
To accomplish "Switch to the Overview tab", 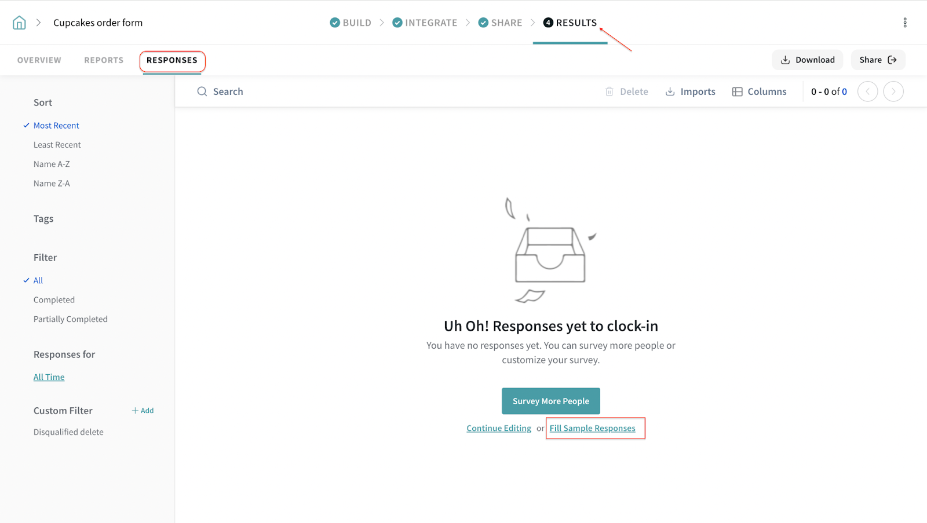I will pos(39,60).
